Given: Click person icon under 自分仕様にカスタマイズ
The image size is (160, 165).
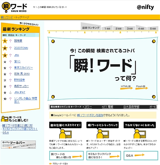Looking at the screenshot, I should click(65, 134).
